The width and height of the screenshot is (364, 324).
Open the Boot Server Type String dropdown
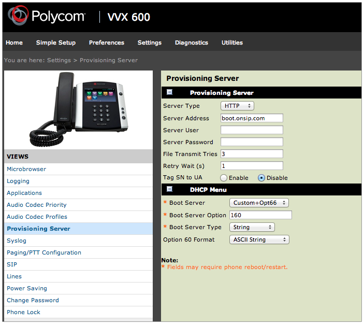tap(252, 227)
